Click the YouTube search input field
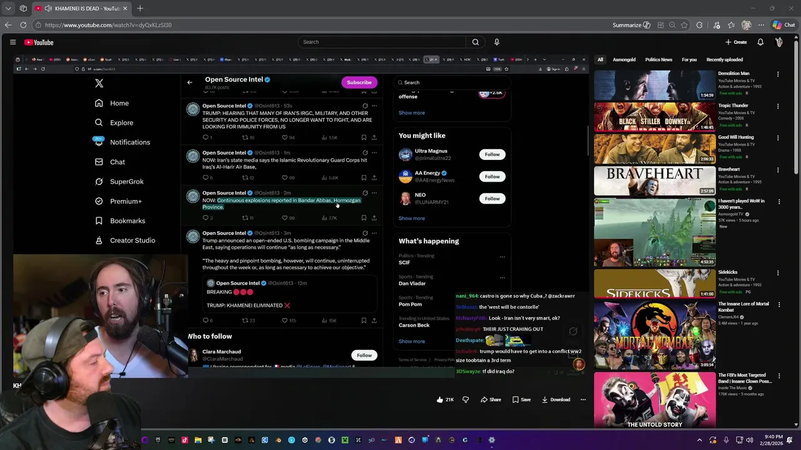 point(382,42)
